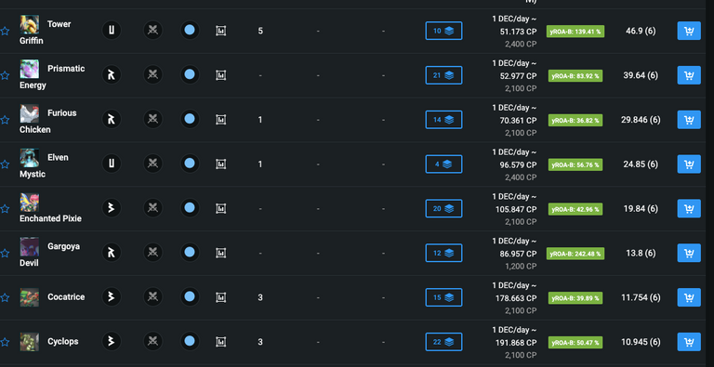This screenshot has width=714, height=367.
Task: Expand Cyclops 22 listings stack
Action: [x=443, y=342]
